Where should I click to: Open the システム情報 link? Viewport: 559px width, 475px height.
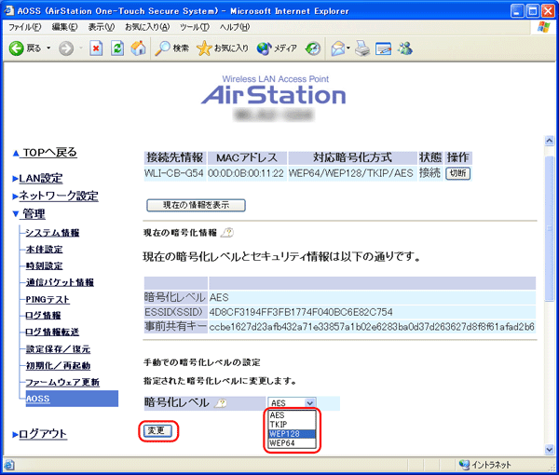coord(52,233)
